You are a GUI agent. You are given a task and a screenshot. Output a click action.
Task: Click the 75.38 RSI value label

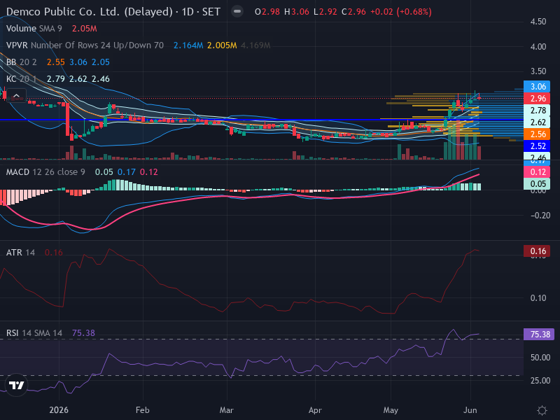pos(539,335)
